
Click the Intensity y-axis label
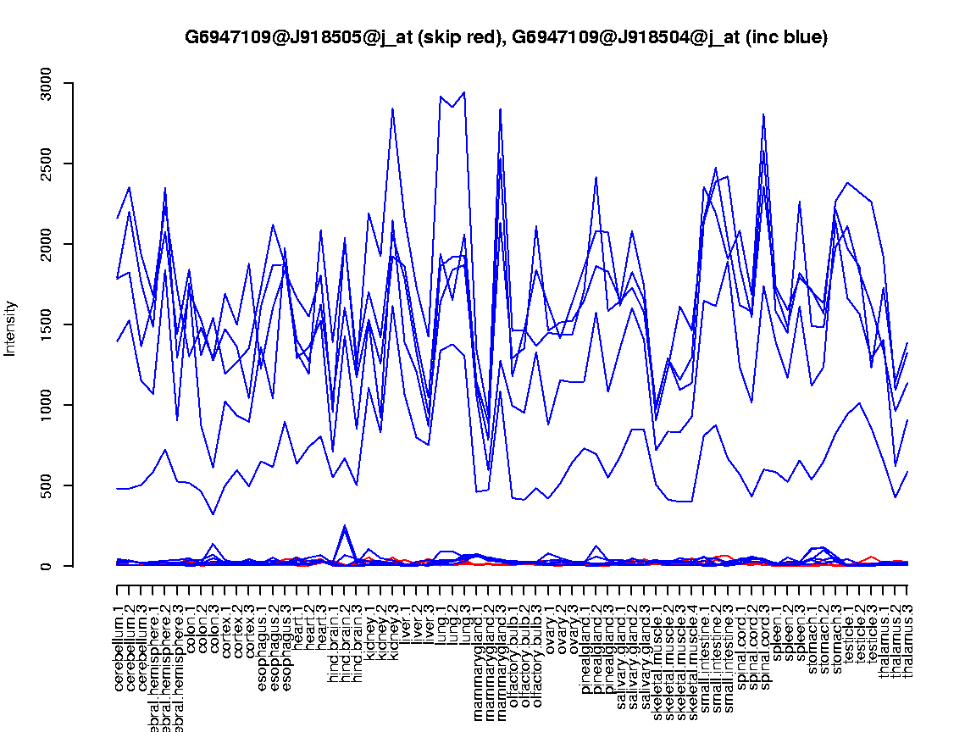11,328
